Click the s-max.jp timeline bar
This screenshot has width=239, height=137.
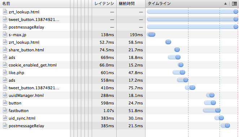[x=151, y=34]
